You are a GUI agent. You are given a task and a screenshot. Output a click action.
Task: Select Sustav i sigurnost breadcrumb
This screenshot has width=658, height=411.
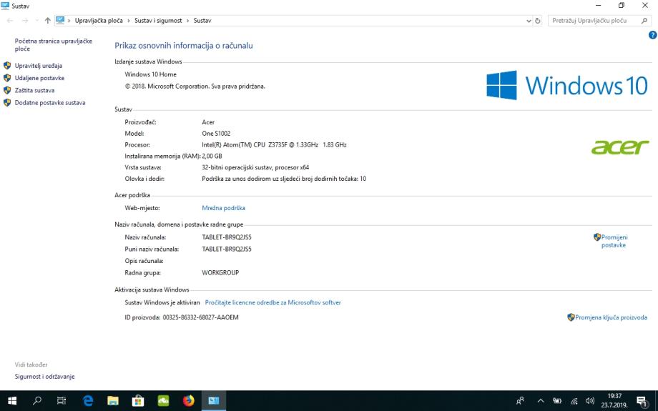tap(158, 21)
